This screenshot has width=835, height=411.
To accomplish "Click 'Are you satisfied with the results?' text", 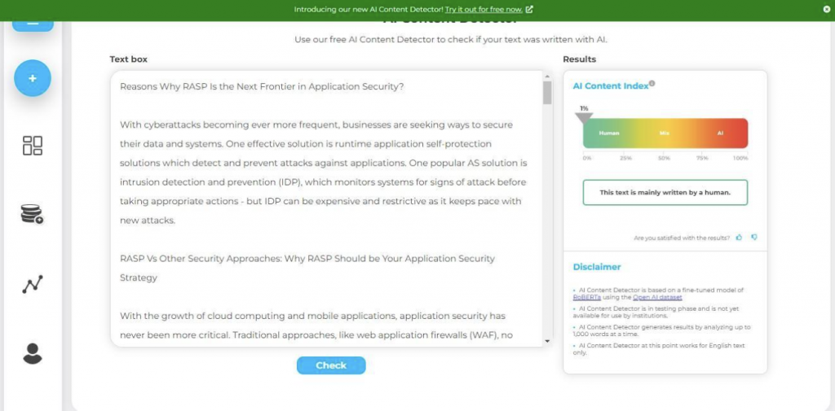I will pyautogui.click(x=682, y=238).
